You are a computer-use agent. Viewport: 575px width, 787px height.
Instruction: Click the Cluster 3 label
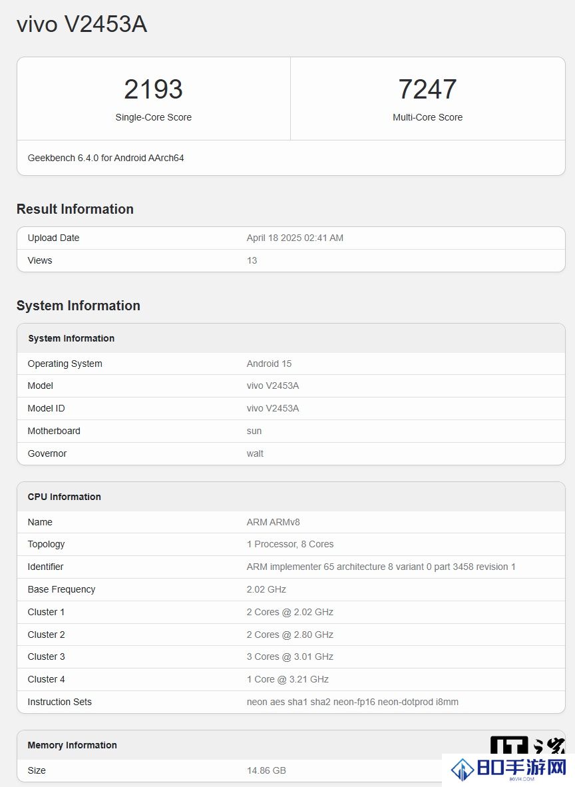[46, 656]
